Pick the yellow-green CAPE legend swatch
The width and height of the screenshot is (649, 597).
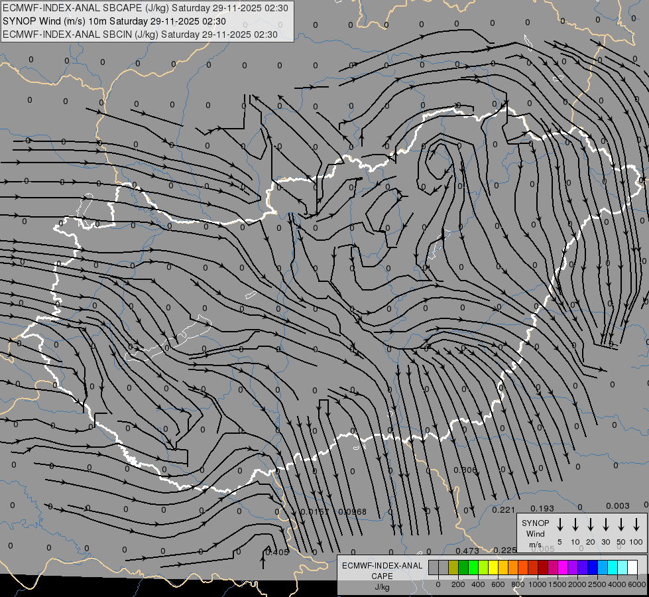[x=483, y=567]
